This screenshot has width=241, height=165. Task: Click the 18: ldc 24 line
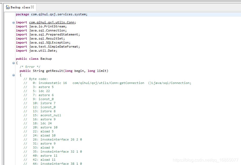pyautogui.click(x=38, y=123)
